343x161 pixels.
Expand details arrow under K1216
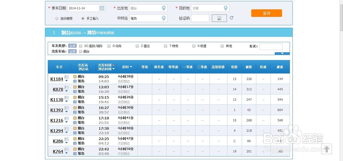pyautogui.click(x=67, y=122)
